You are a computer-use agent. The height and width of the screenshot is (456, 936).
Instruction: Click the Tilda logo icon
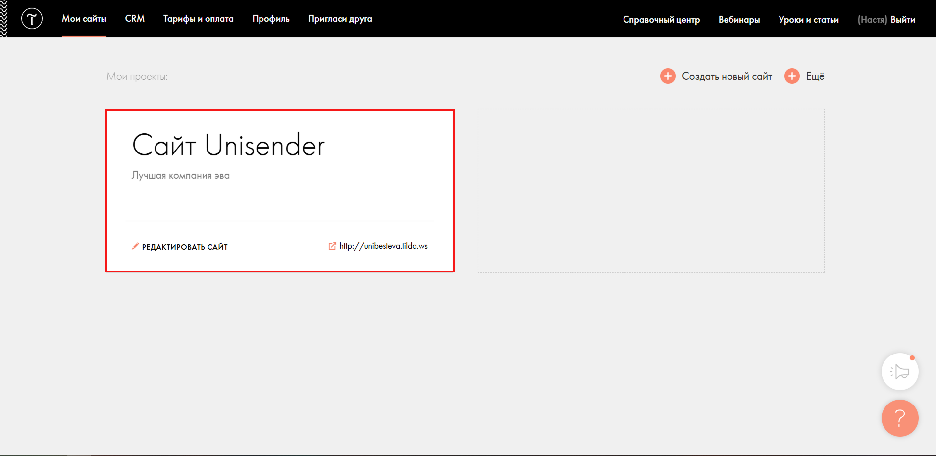point(32,19)
